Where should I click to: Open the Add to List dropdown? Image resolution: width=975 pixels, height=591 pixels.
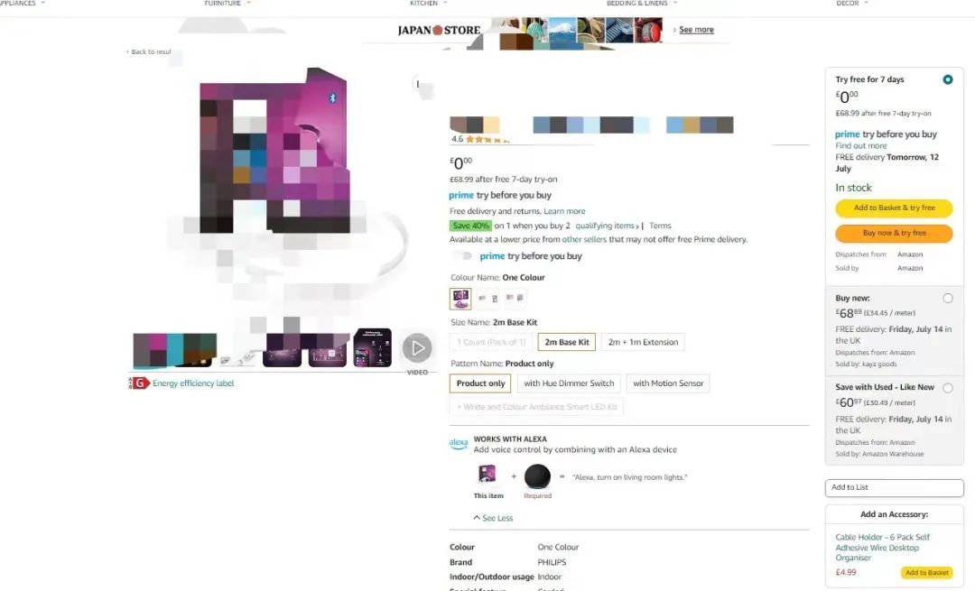894,488
